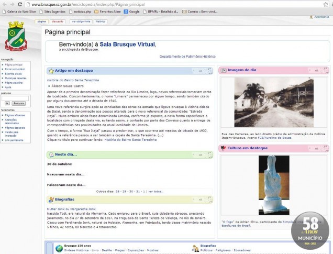Open the ver código-fonte tab
Viewport: 333px width, 254px height.
tap(81, 21)
